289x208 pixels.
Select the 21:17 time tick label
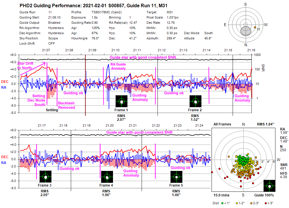tap(42, 126)
